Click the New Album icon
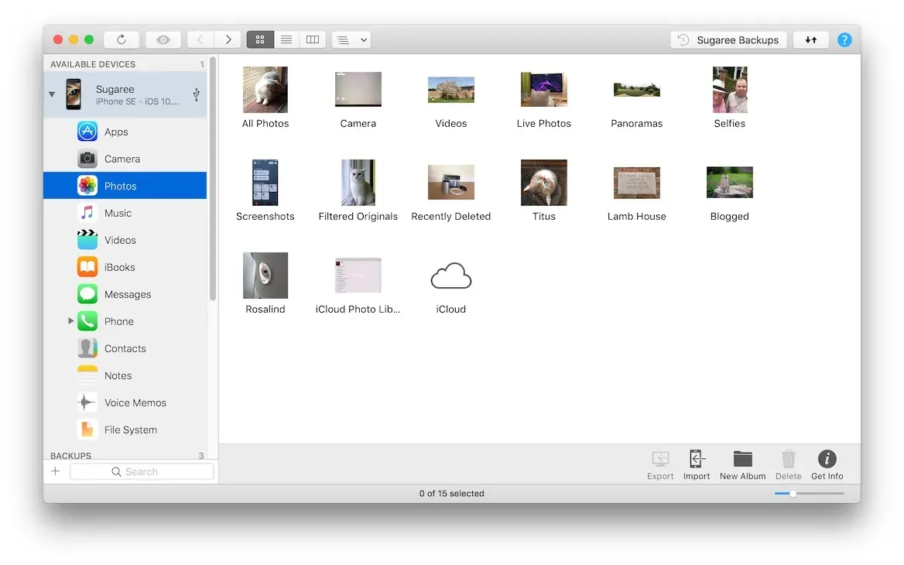This screenshot has width=904, height=565. click(742, 463)
